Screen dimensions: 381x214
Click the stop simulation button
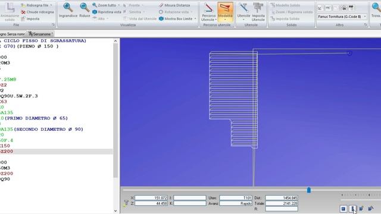click(343, 209)
